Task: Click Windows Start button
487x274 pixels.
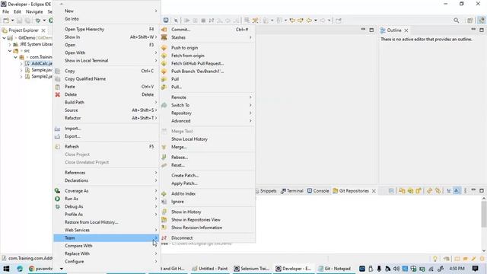Action: (6, 269)
